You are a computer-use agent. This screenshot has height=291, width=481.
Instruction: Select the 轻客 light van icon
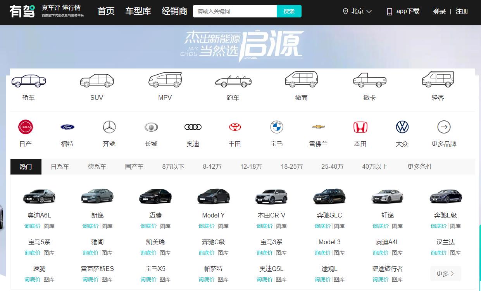438,79
